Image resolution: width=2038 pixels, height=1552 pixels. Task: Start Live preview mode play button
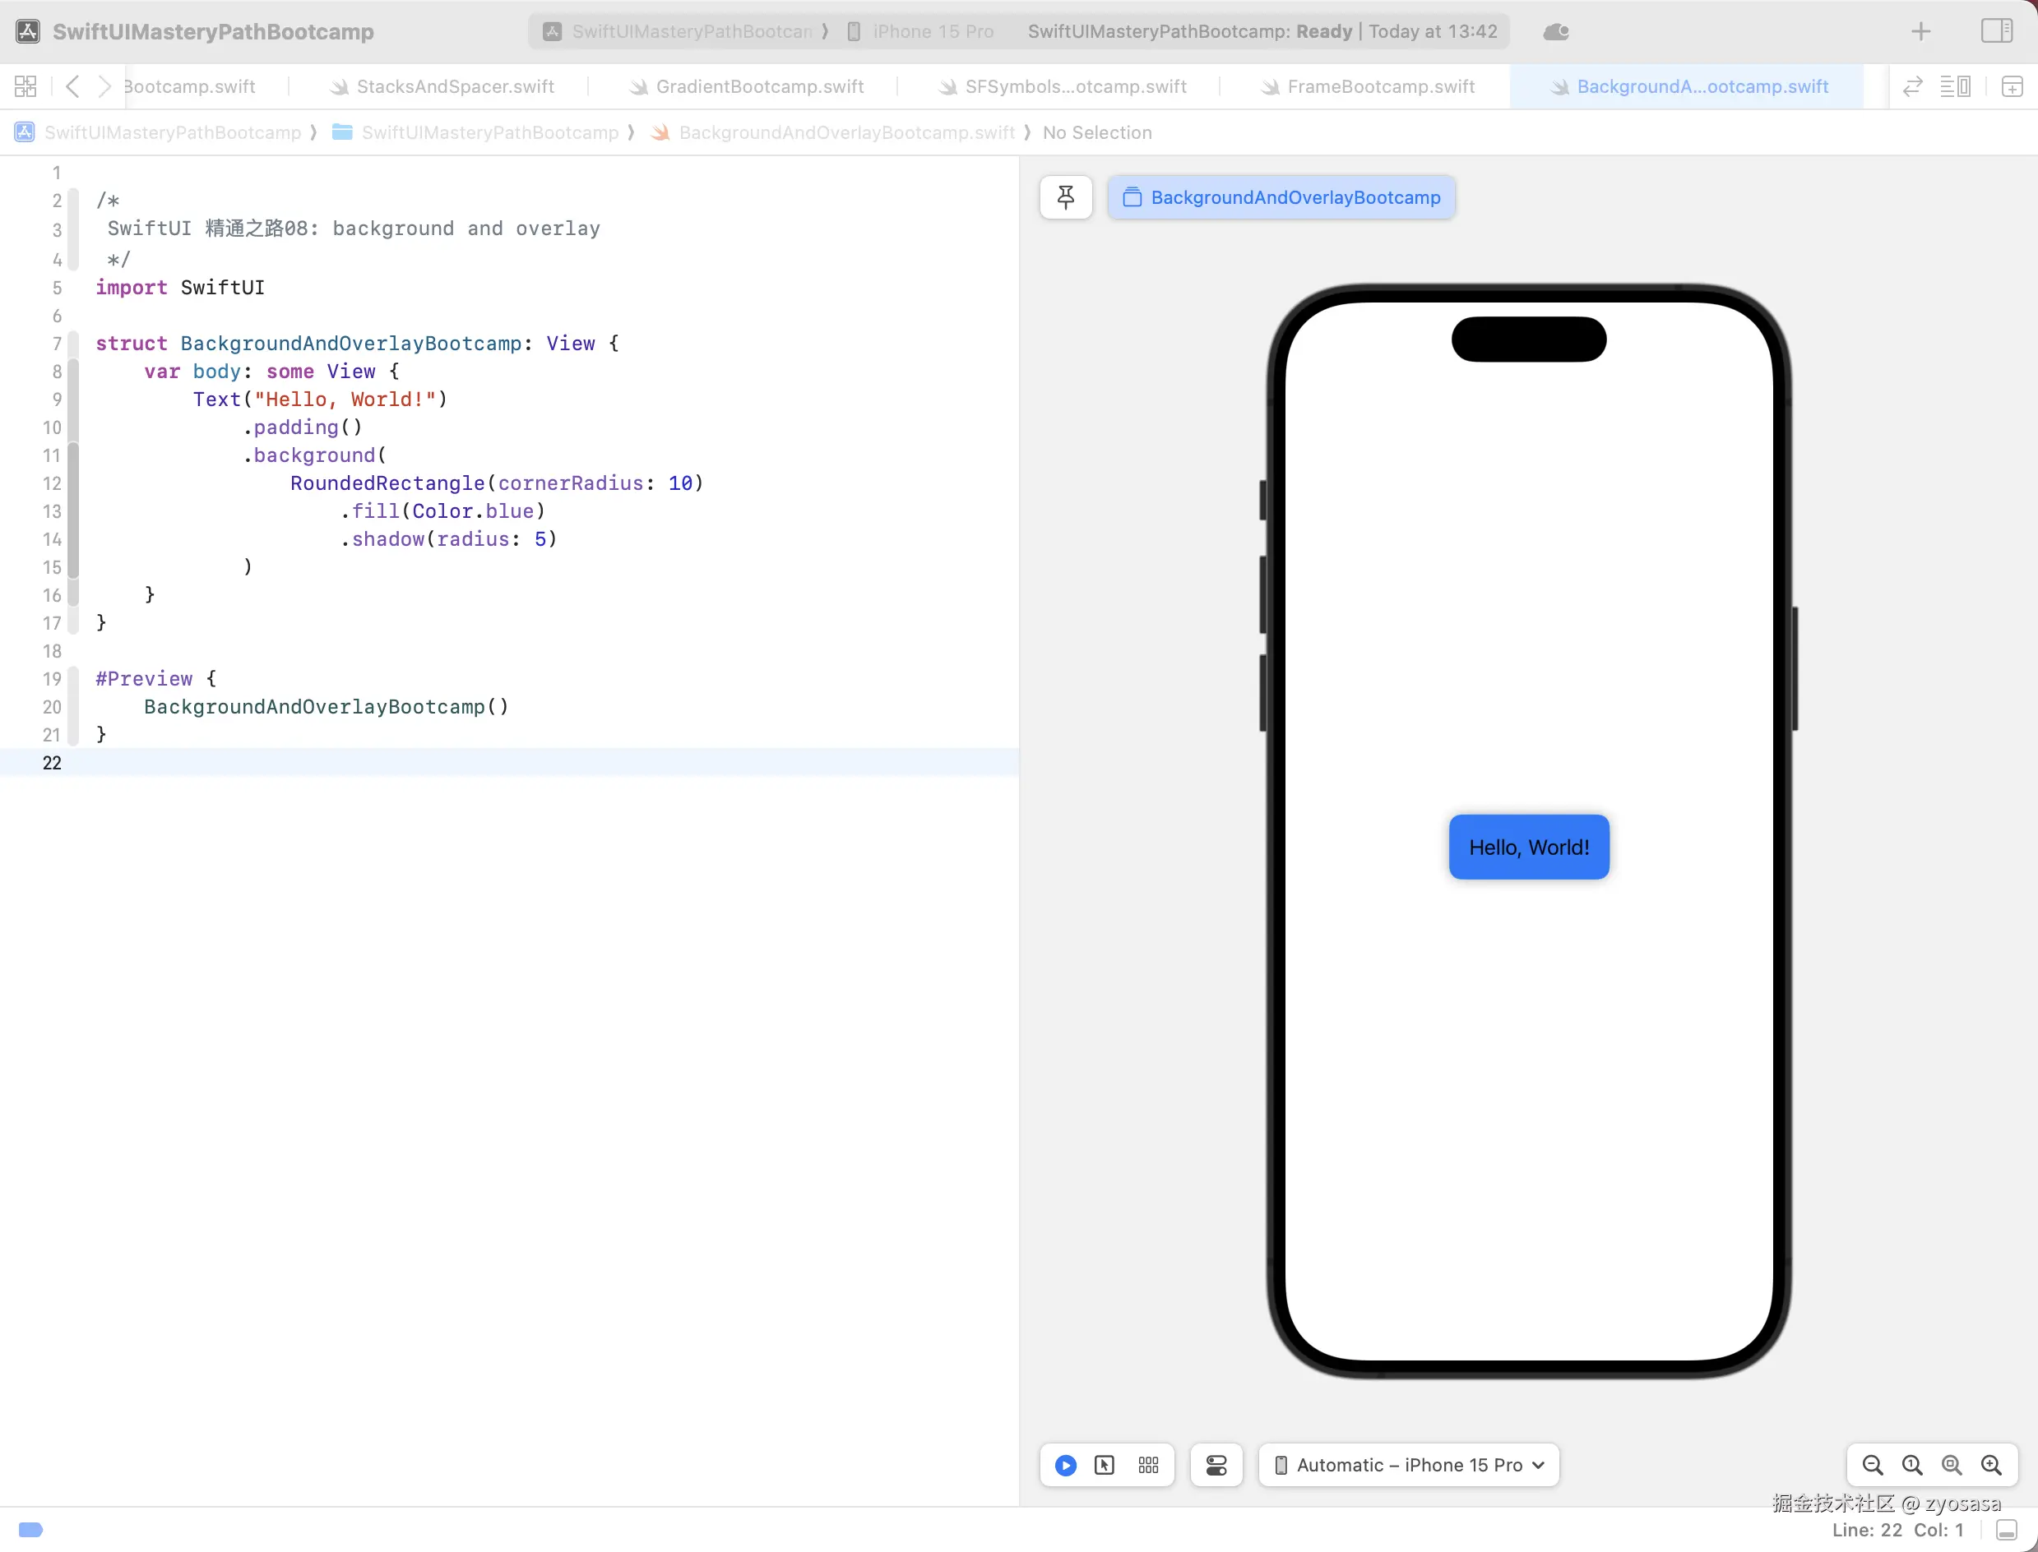(1065, 1465)
